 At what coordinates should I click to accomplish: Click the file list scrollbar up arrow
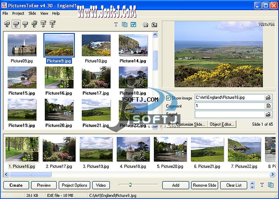(155, 35)
